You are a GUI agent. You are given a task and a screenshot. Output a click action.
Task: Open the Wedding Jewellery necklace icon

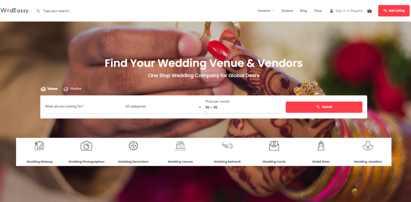click(368, 146)
